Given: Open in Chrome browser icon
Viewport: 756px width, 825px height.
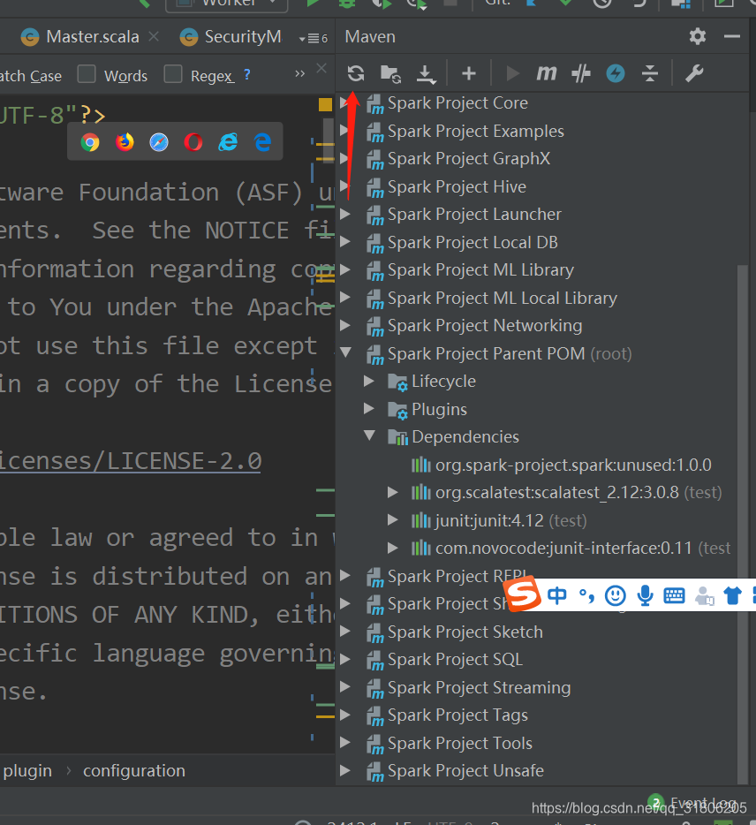Looking at the screenshot, I should [90, 142].
